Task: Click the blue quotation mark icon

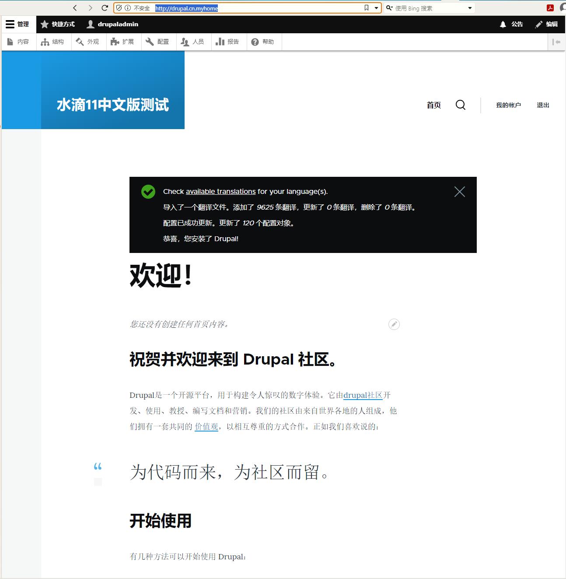Action: tap(98, 467)
